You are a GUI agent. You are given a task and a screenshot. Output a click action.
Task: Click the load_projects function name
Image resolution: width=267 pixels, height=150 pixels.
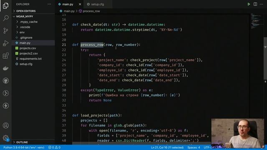click(x=94, y=115)
